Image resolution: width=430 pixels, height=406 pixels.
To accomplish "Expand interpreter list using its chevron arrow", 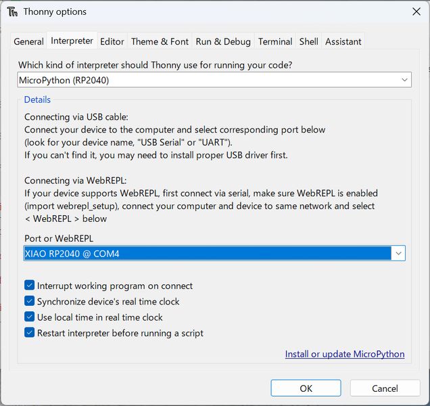I will click(x=404, y=80).
